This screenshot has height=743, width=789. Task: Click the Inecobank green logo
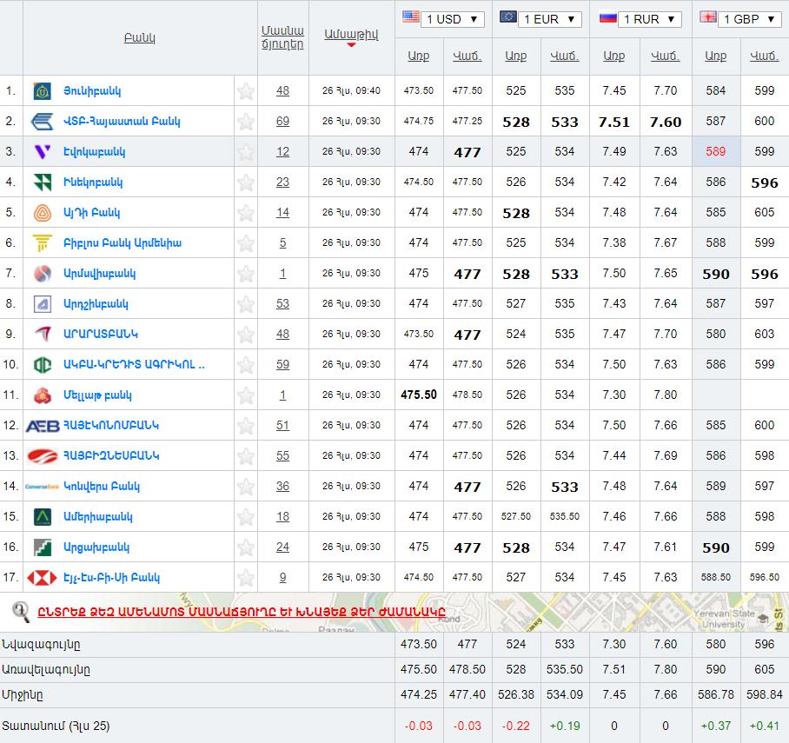[42, 182]
